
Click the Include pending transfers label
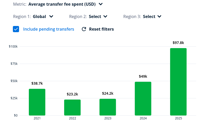click(49, 29)
